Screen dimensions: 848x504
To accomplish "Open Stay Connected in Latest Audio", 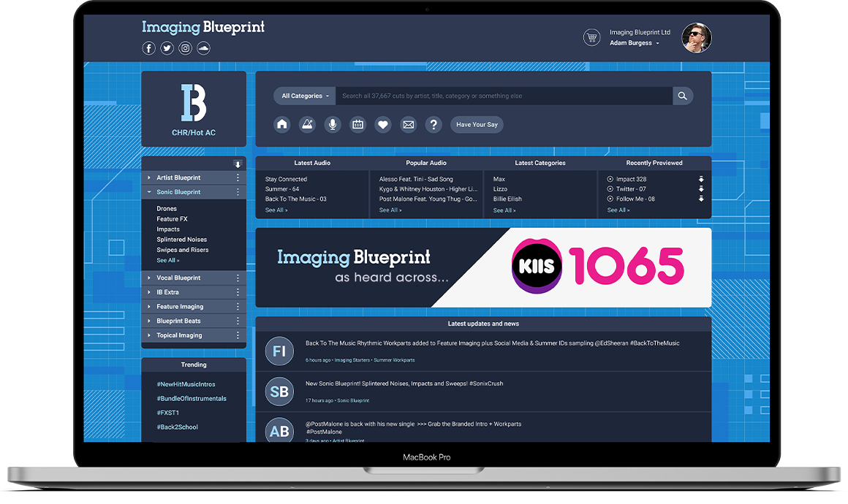I will (286, 180).
